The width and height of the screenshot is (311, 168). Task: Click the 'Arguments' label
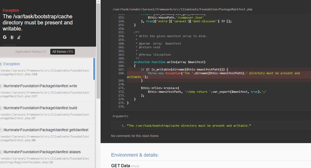(120, 116)
